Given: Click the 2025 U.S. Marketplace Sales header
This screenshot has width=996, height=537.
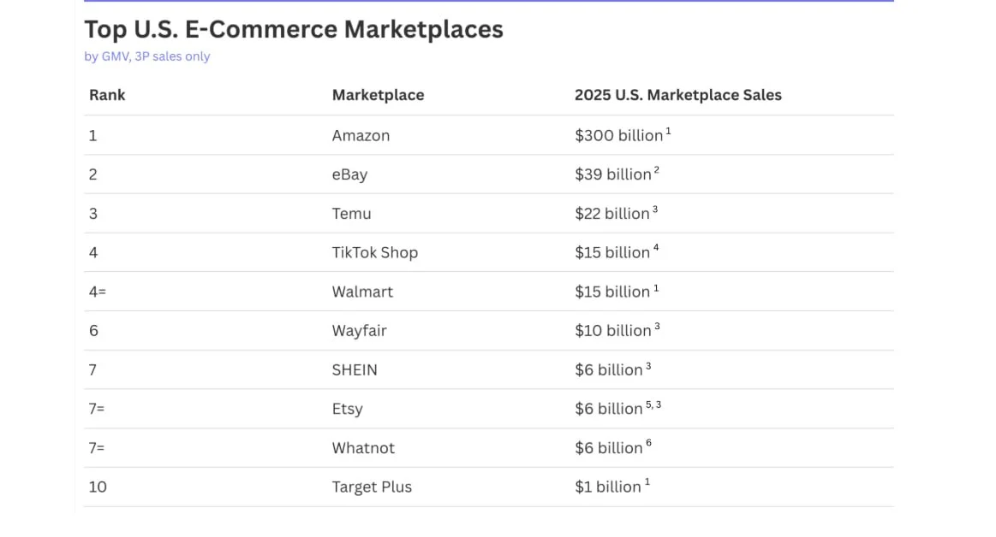Looking at the screenshot, I should pyautogui.click(x=677, y=95).
